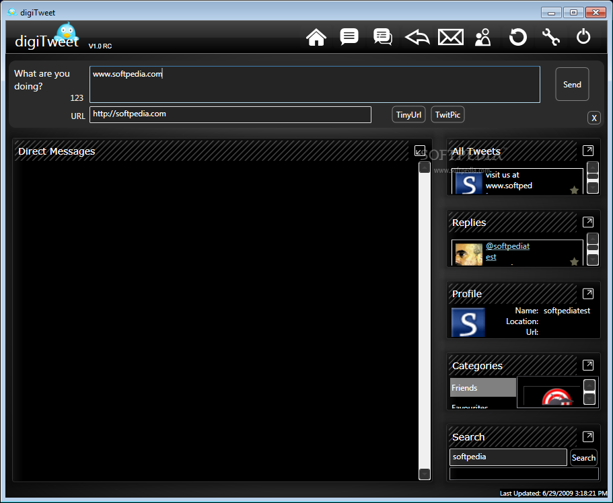Click Direct Messages scrollbar up arrow
The image size is (613, 503).
click(425, 167)
